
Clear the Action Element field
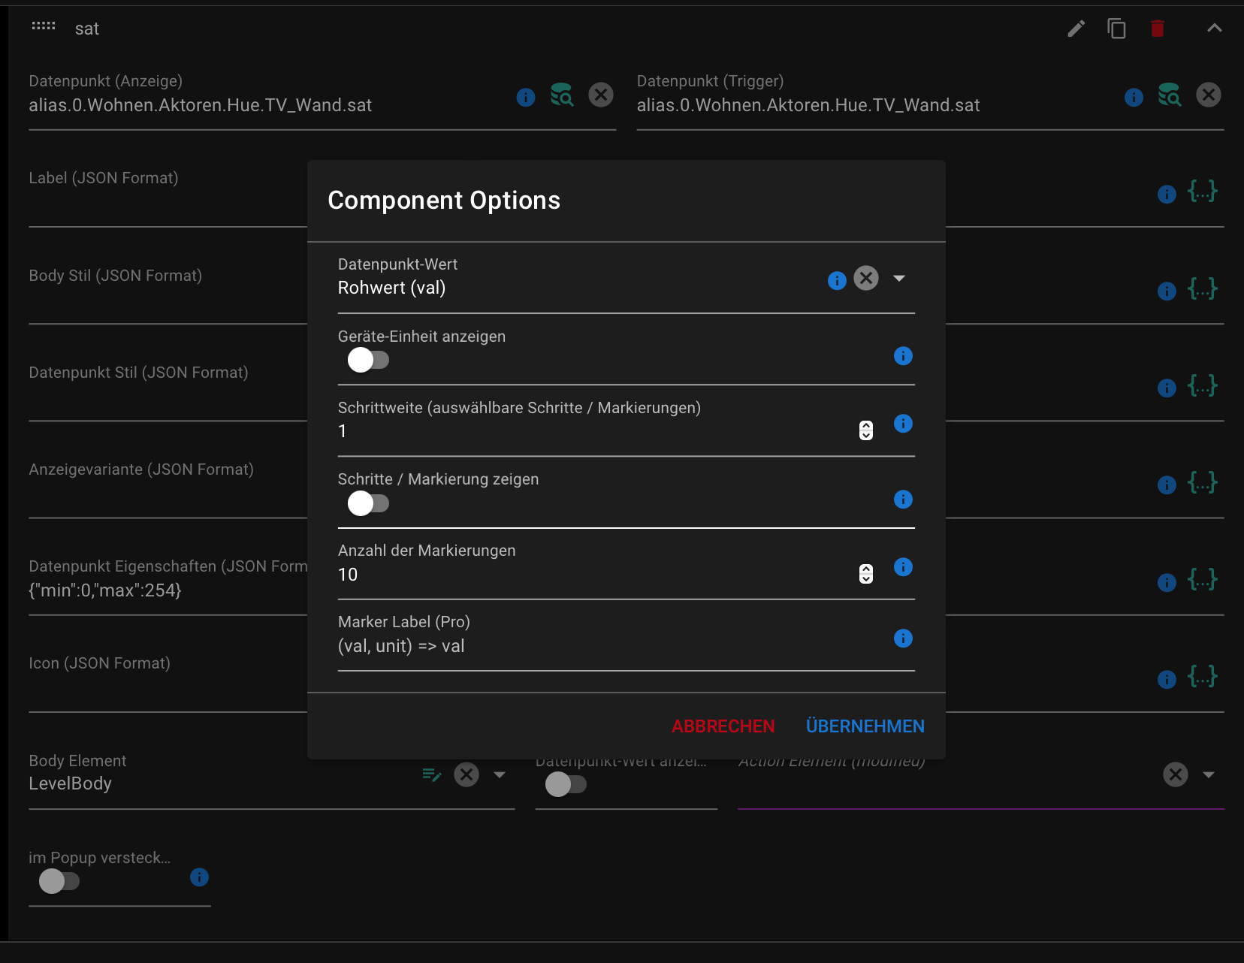click(x=1176, y=774)
